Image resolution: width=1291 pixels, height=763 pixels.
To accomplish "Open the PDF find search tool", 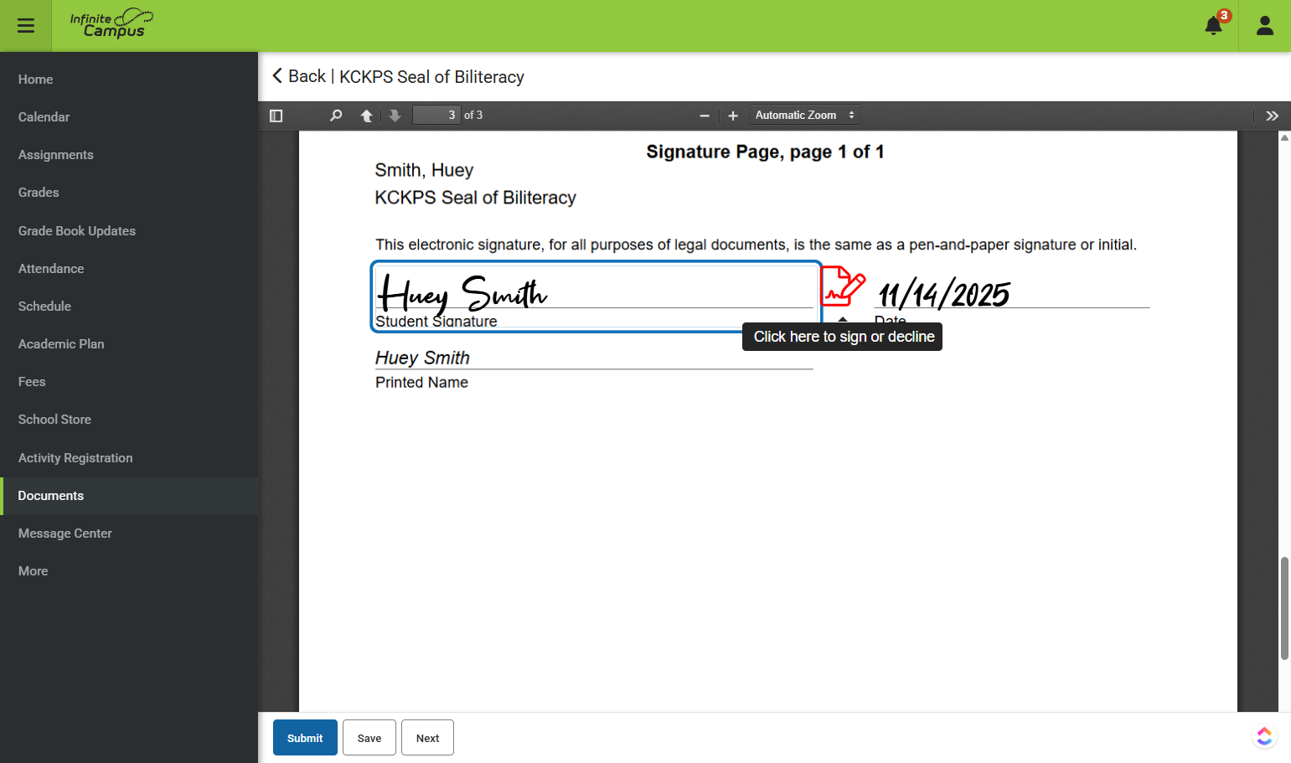I will pyautogui.click(x=336, y=116).
